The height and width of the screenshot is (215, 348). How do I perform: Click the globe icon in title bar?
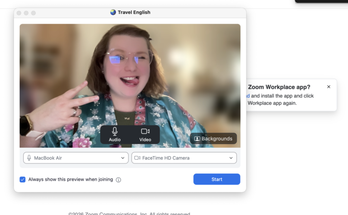(x=113, y=12)
